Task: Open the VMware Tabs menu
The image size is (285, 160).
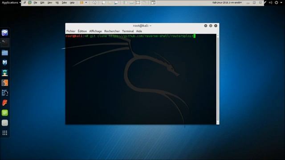Action: [x=64, y=3]
